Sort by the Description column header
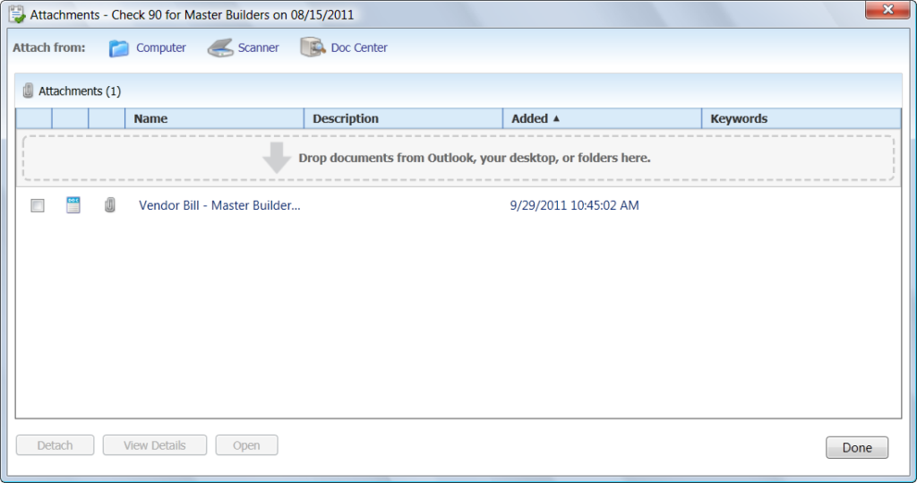This screenshot has width=917, height=483. coord(346,118)
